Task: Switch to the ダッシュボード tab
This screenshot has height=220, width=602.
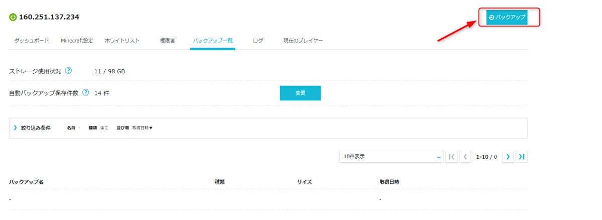Action: [32, 41]
